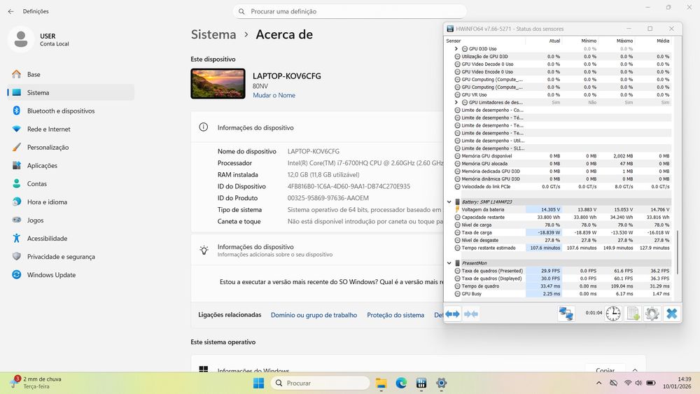Click Copiar button for Windows info
700x394 pixels.
(x=605, y=370)
